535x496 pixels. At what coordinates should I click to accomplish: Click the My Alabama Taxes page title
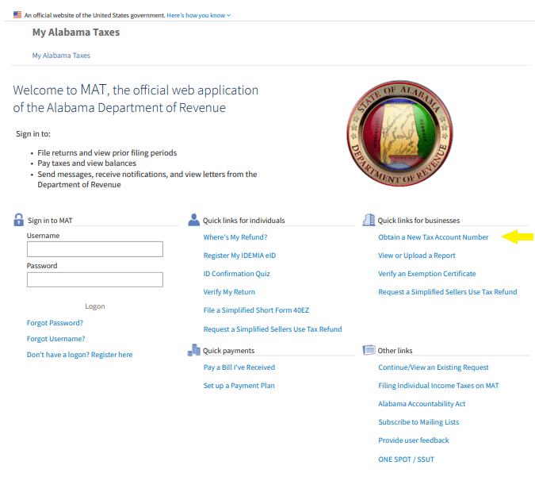(x=76, y=33)
